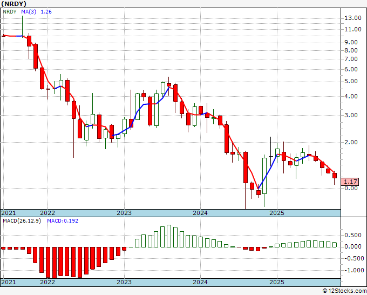Select 2023 on the price chart timeline
This screenshot has width=367, height=295.
click(x=124, y=213)
